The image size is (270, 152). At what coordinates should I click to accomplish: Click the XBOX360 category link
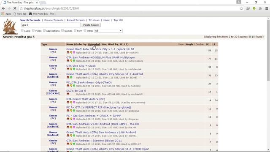pos(53,93)
